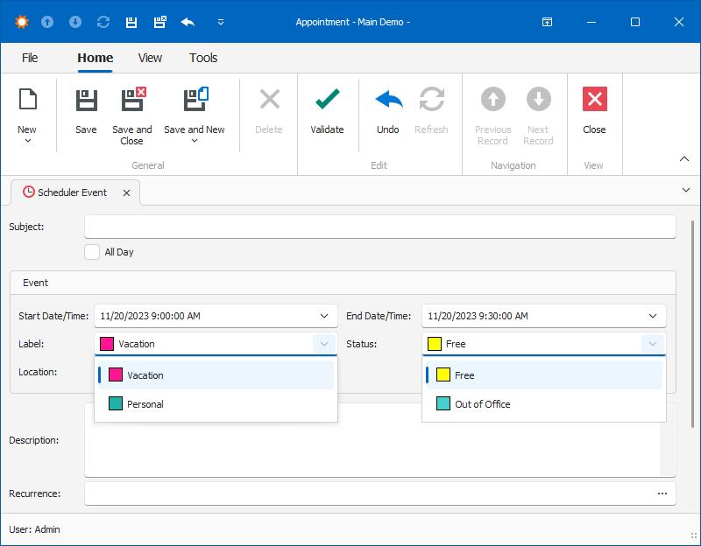Click the Save ribbon button
This screenshot has width=701, height=546.
pos(86,112)
